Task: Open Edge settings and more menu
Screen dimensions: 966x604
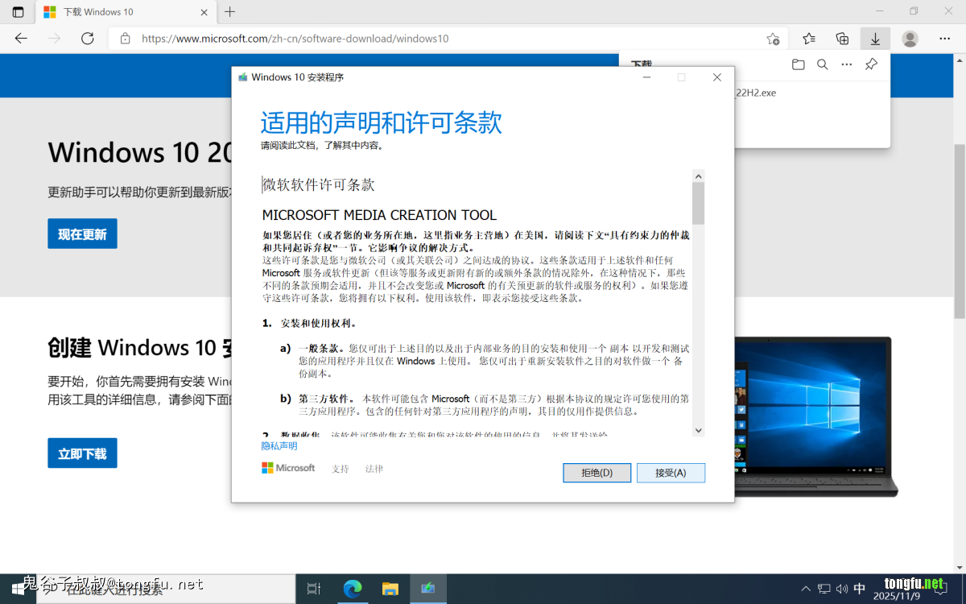Action: click(x=944, y=39)
